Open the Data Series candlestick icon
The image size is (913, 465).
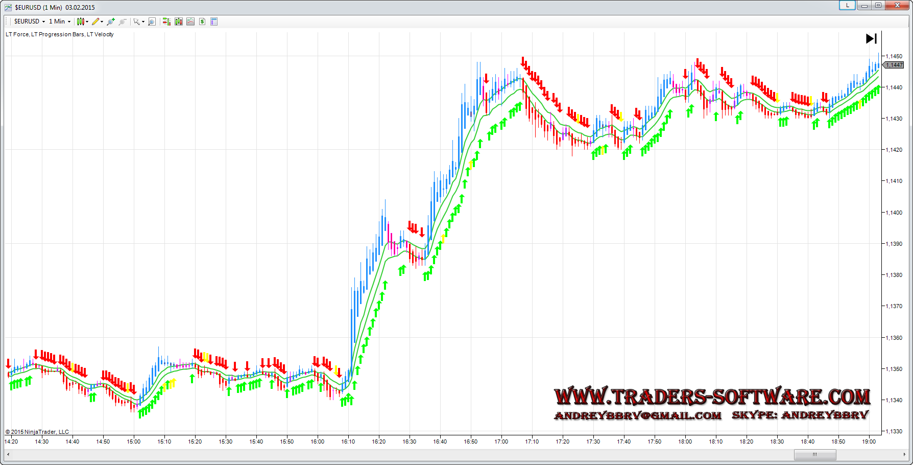pyautogui.click(x=179, y=21)
